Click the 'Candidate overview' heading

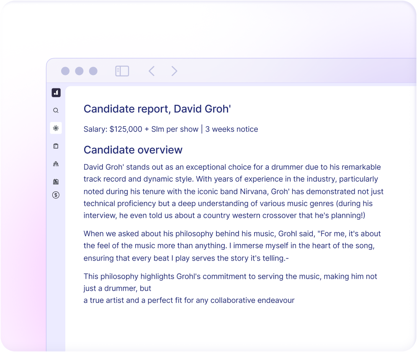[133, 150]
